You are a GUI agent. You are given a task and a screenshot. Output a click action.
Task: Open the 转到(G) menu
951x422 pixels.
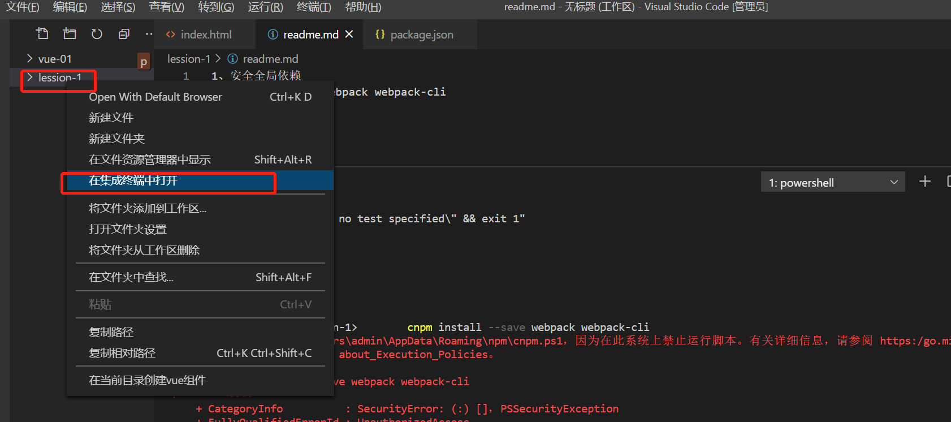(x=216, y=7)
